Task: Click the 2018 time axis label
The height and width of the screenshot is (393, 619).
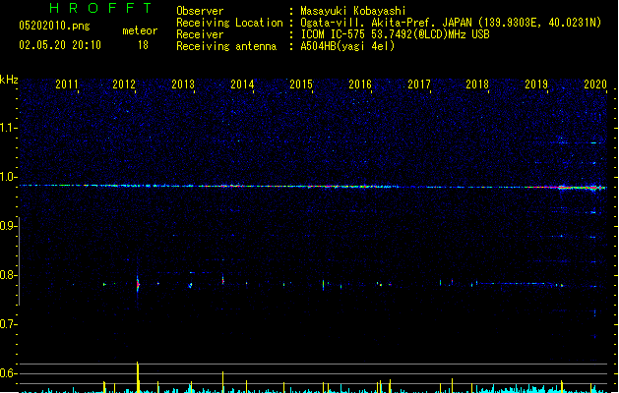Action: click(x=477, y=84)
